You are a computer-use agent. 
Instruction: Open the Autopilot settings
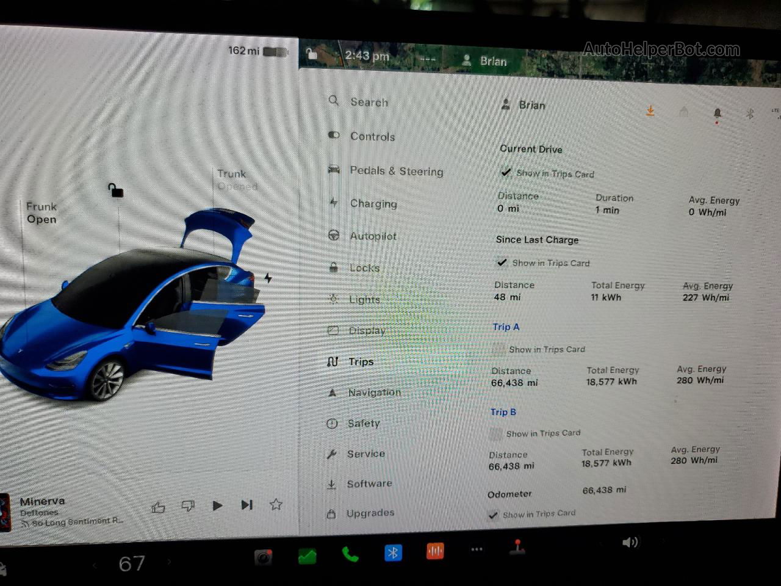click(362, 236)
